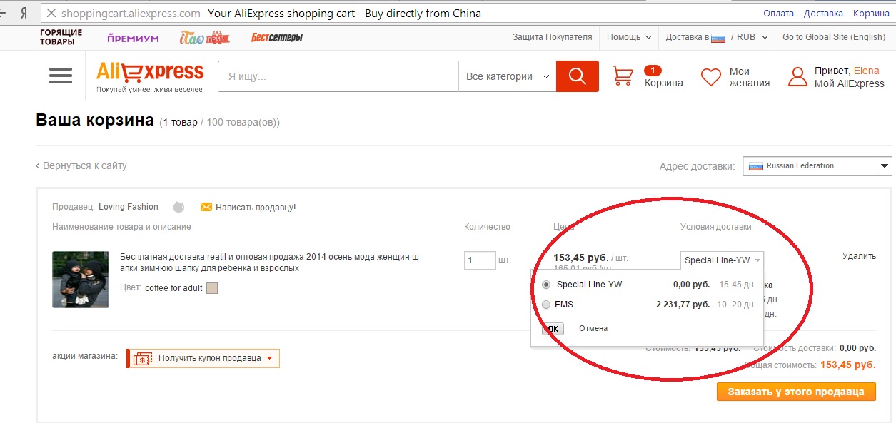Image resolution: width=896 pixels, height=423 pixels.
Task: Open the Special Line-YW shipping dropdown
Action: pos(722,260)
